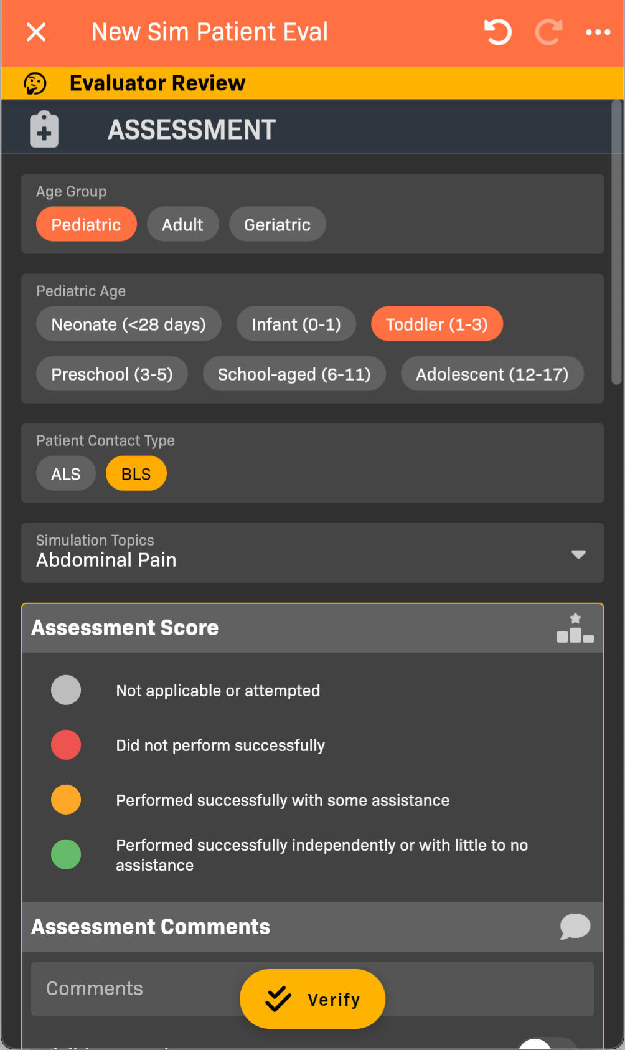Select Adolescent (12-17) pediatric age
The width and height of the screenshot is (625, 1050).
pos(492,374)
